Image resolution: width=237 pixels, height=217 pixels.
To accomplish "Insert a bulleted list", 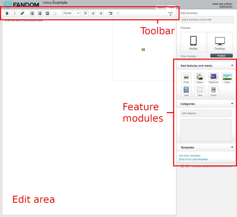I will point(32,13).
